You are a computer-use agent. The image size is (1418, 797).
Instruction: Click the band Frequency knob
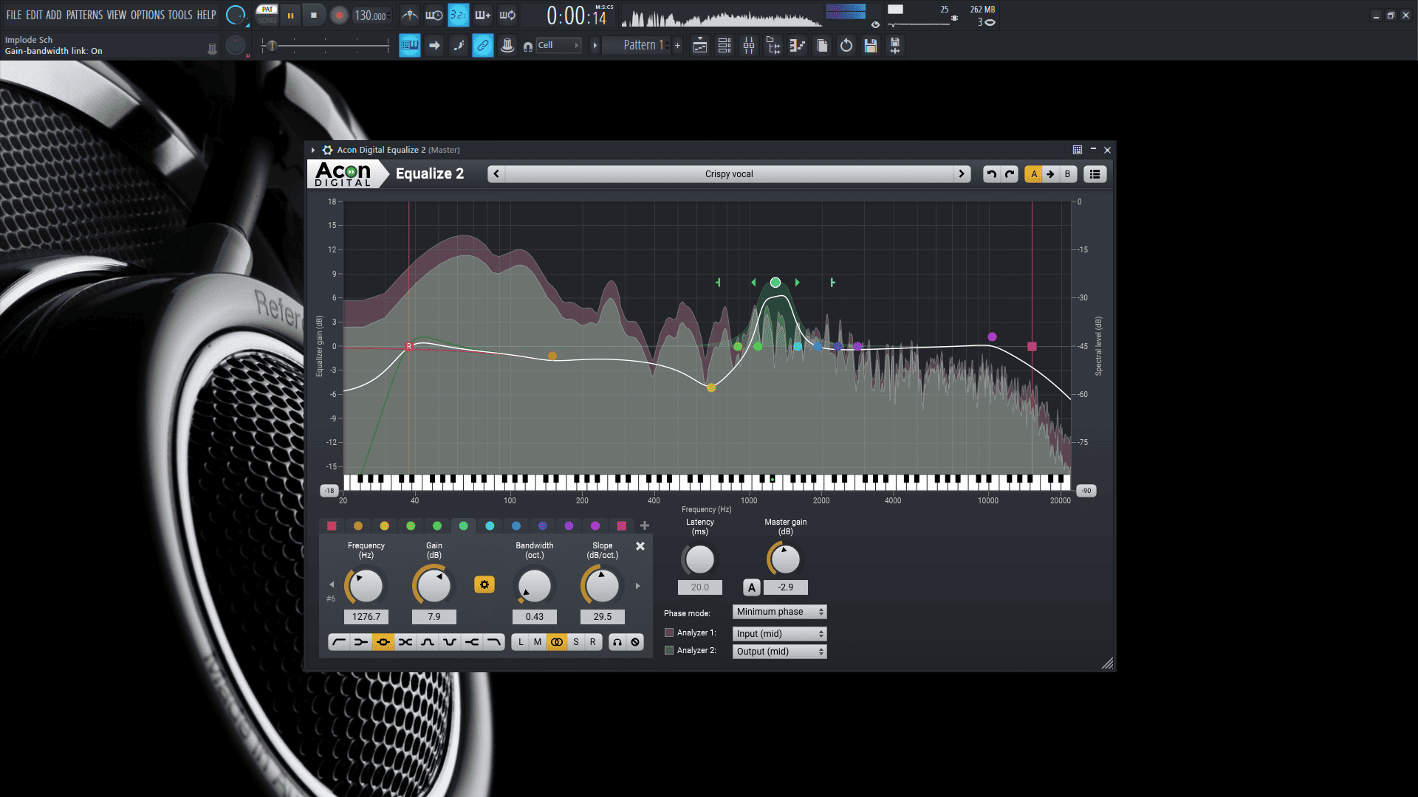coord(366,586)
